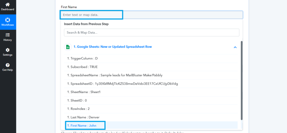
Task: Choose the SpreadsheetName data item
Action: coord(115,75)
